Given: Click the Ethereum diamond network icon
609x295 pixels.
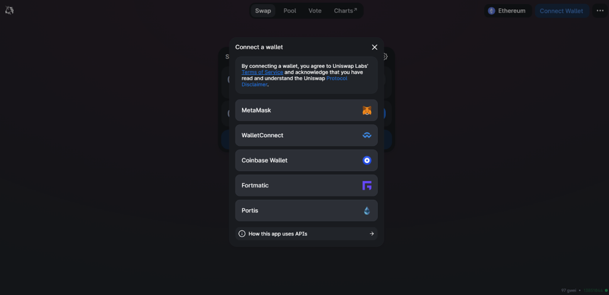Looking at the screenshot, I should pyautogui.click(x=492, y=11).
